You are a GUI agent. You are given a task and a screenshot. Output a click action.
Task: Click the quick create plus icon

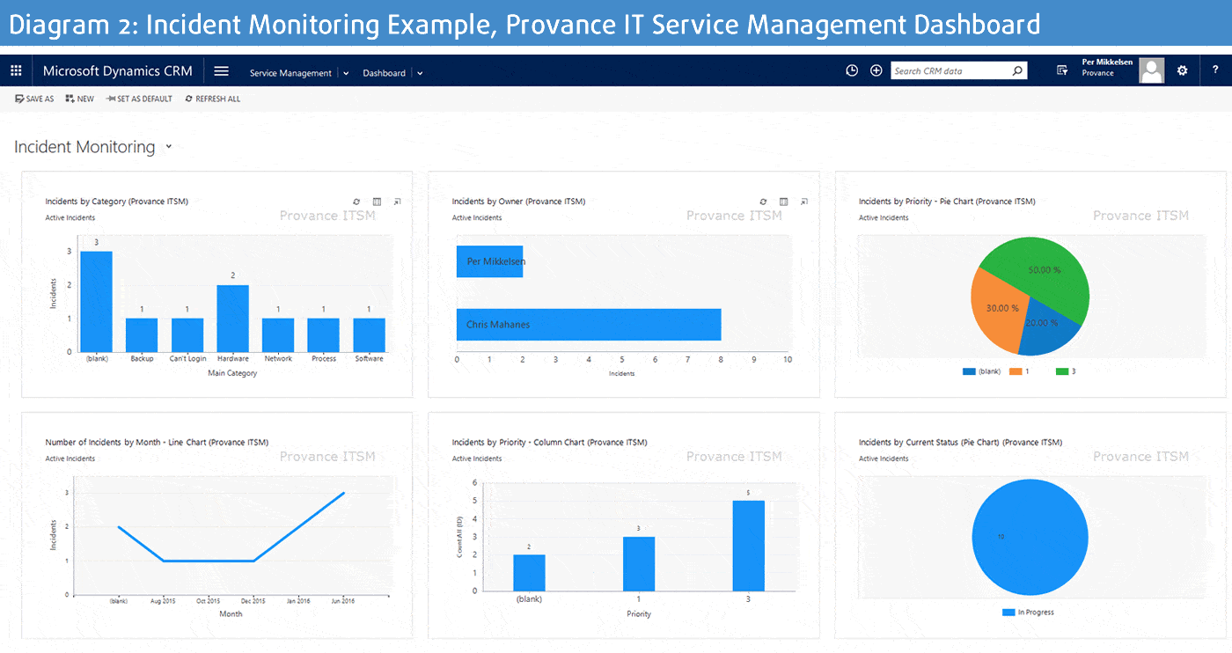click(x=876, y=71)
